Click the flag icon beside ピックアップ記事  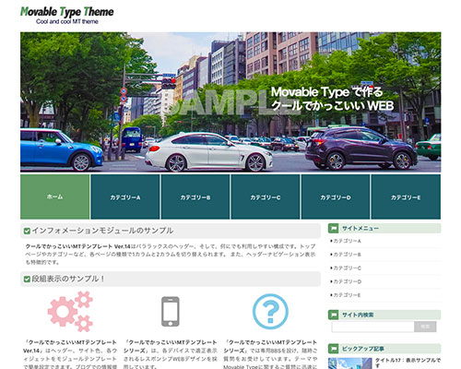click(x=333, y=349)
